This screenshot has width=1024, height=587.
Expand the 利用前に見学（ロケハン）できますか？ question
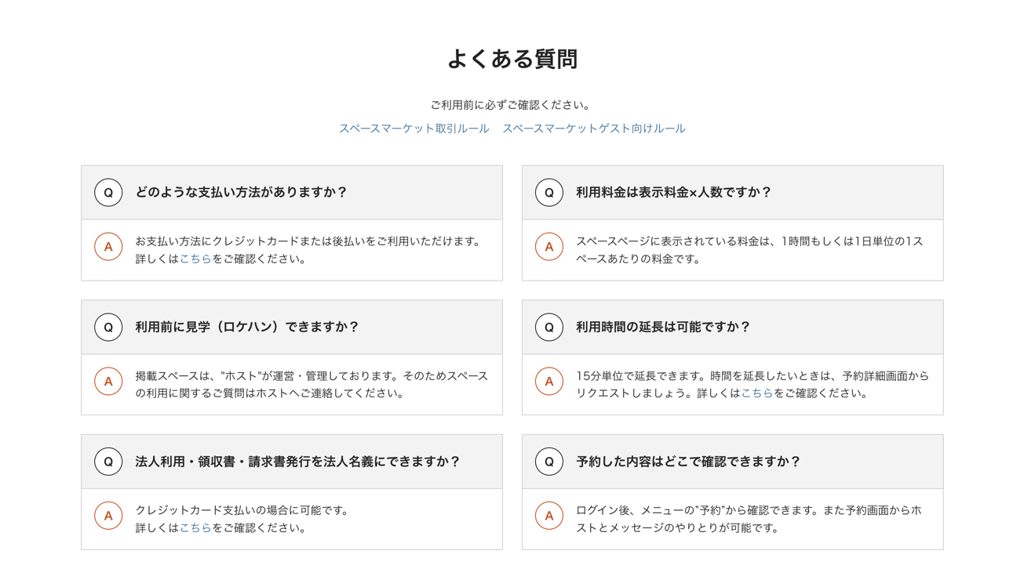pyautogui.click(x=292, y=327)
